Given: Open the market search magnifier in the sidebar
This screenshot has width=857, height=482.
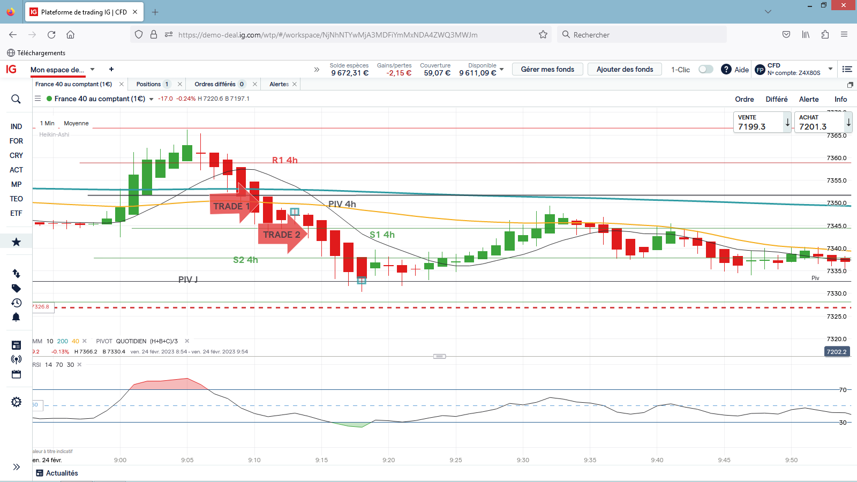Looking at the screenshot, I should tap(16, 99).
